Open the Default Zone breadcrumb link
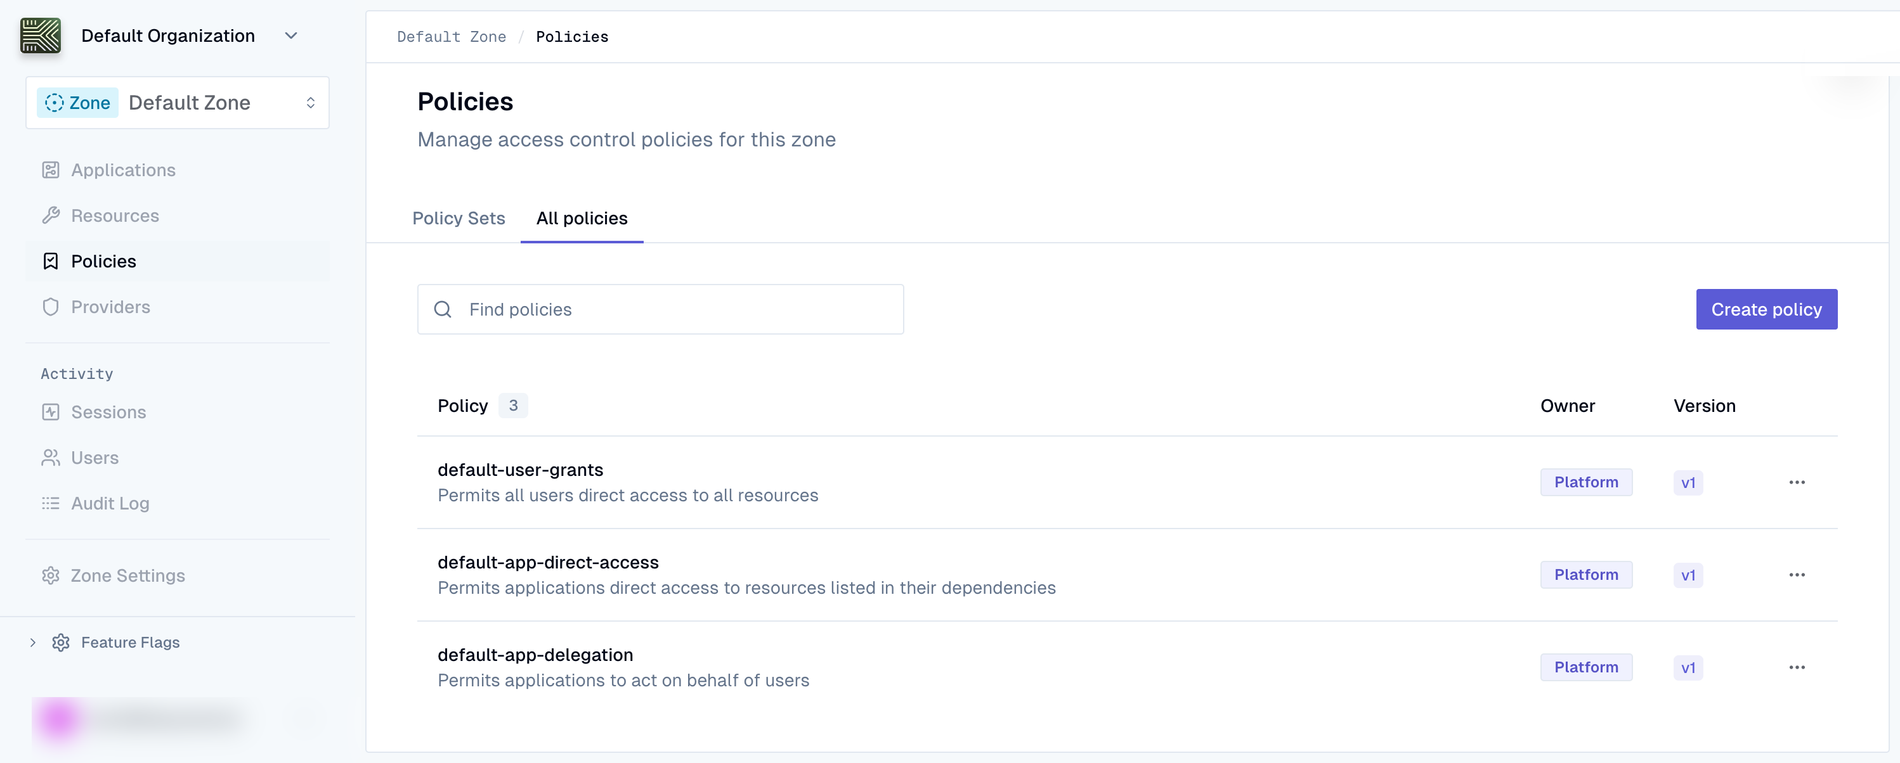This screenshot has width=1900, height=763. [x=452, y=36]
